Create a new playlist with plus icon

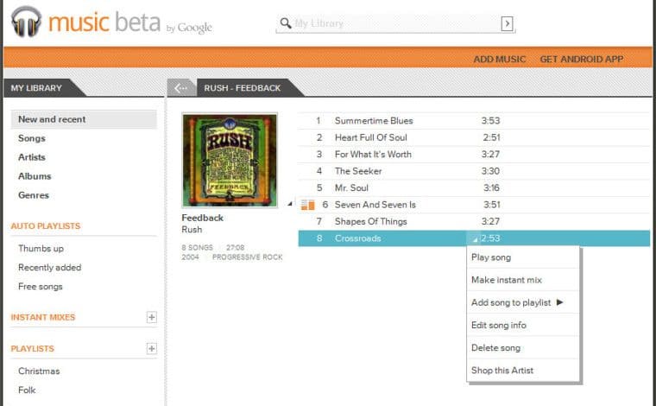(x=151, y=349)
